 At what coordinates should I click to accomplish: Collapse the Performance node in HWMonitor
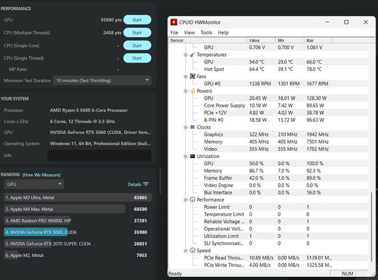click(185, 200)
